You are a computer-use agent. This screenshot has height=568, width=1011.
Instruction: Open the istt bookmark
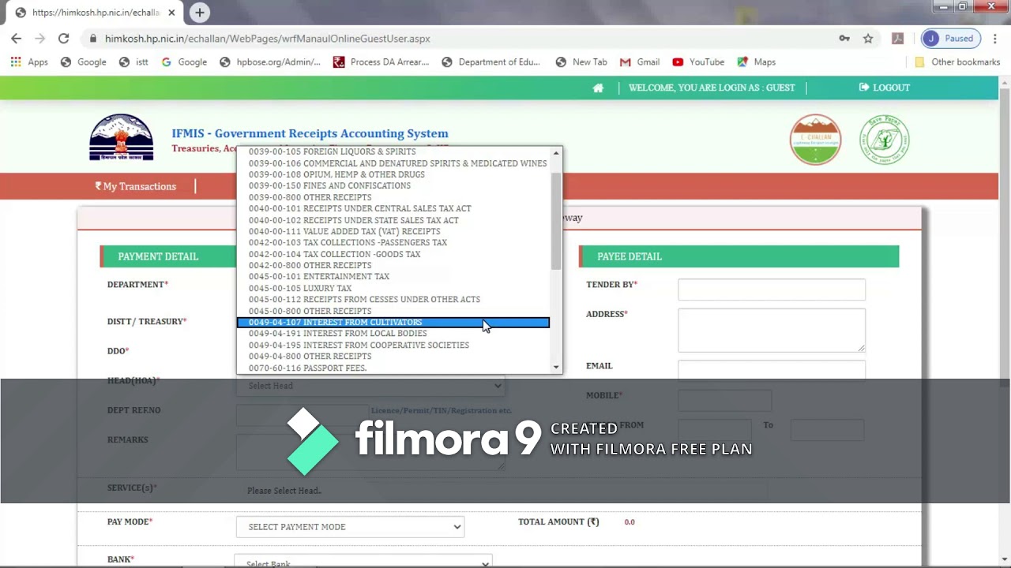133,62
